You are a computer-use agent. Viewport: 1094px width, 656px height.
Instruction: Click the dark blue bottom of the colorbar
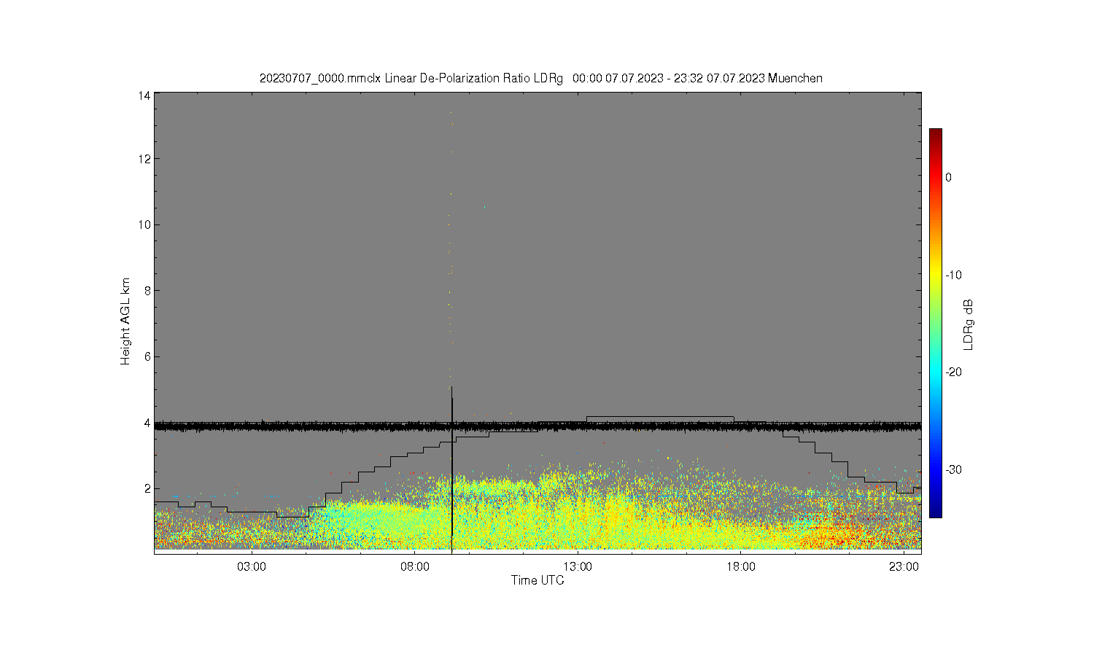[935, 510]
